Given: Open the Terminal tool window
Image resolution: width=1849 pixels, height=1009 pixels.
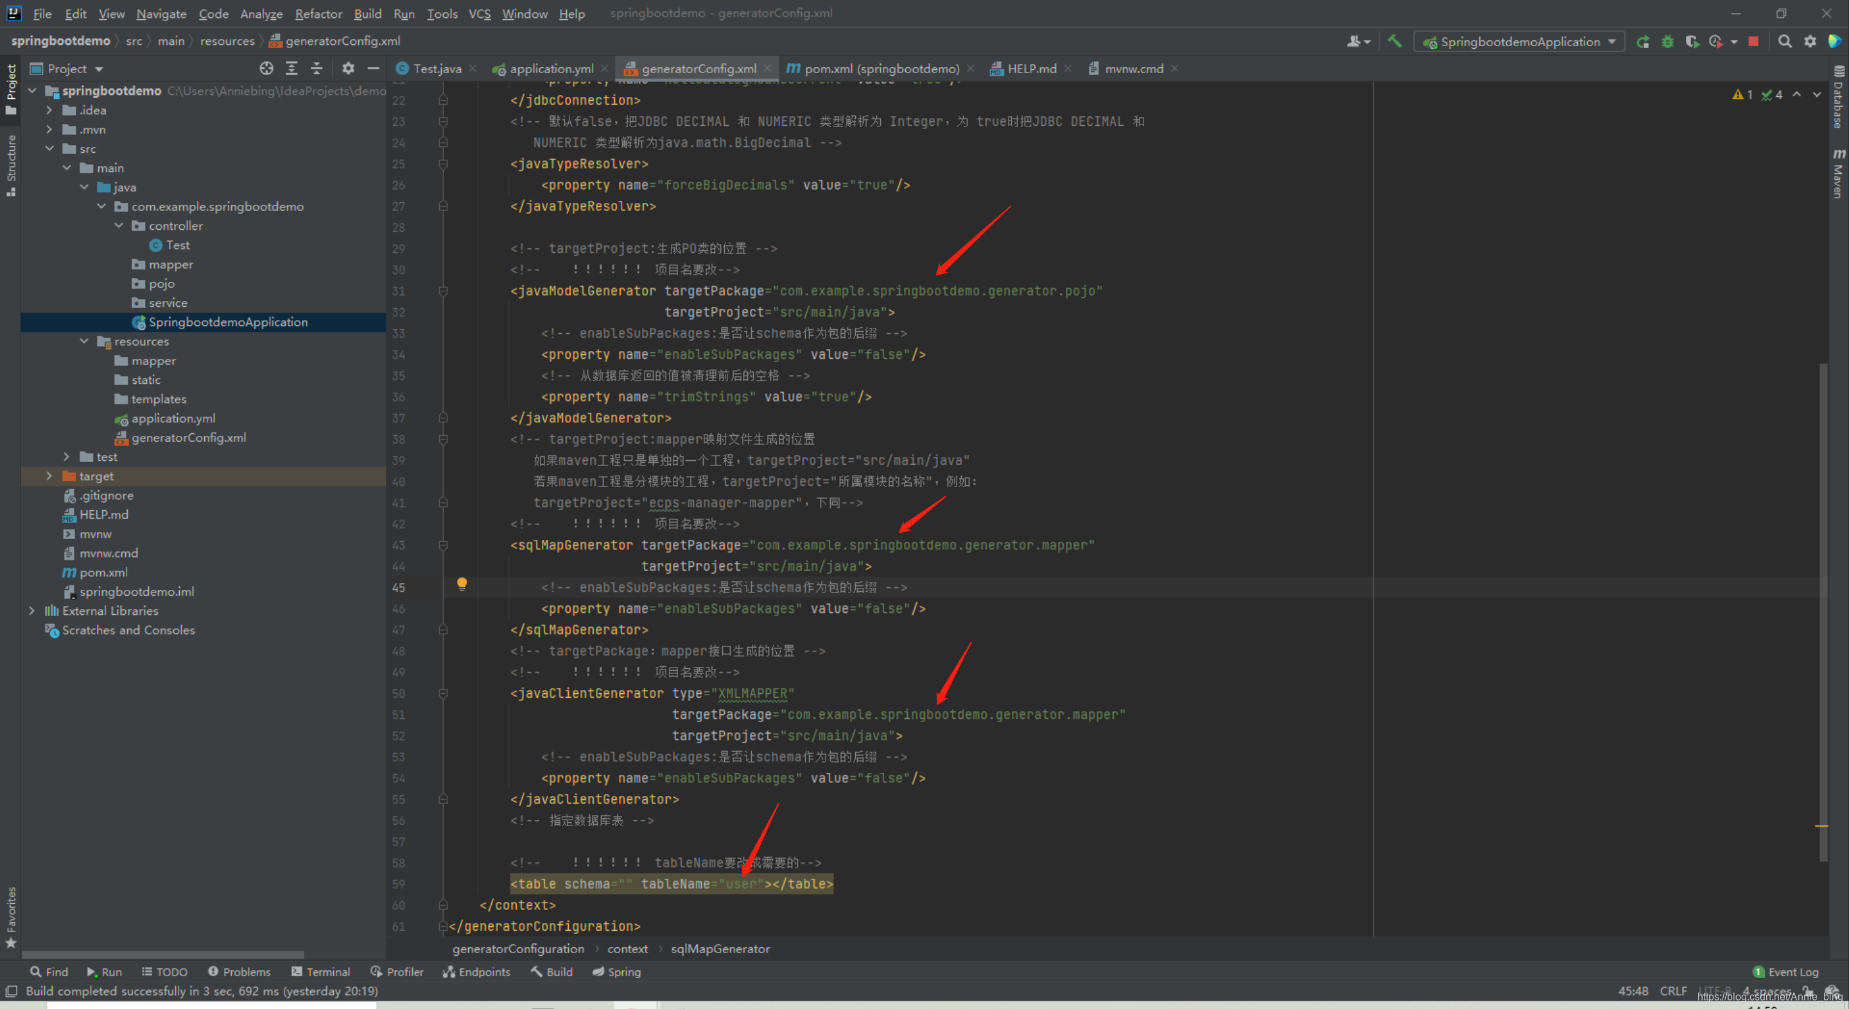Looking at the screenshot, I should pos(321,972).
